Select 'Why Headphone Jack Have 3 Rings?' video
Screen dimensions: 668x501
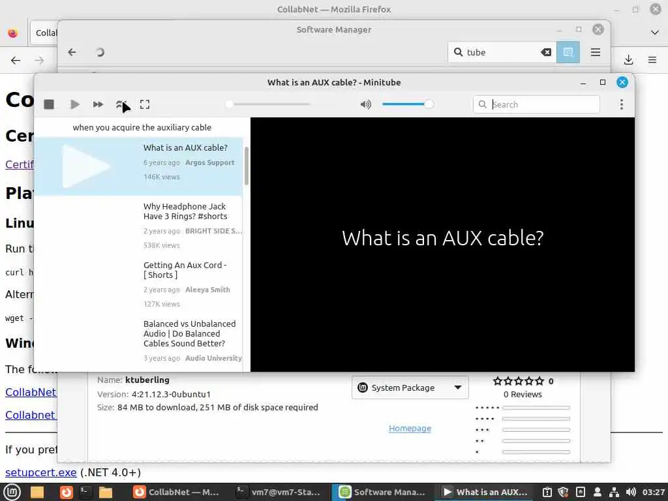pyautogui.click(x=138, y=225)
